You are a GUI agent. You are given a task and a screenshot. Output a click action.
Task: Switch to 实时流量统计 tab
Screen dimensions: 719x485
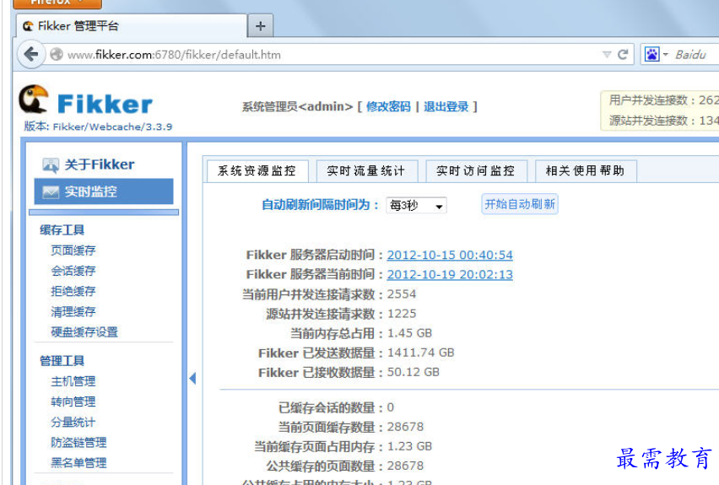pyautogui.click(x=366, y=171)
